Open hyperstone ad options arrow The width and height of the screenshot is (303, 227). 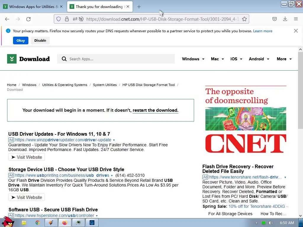(97, 216)
